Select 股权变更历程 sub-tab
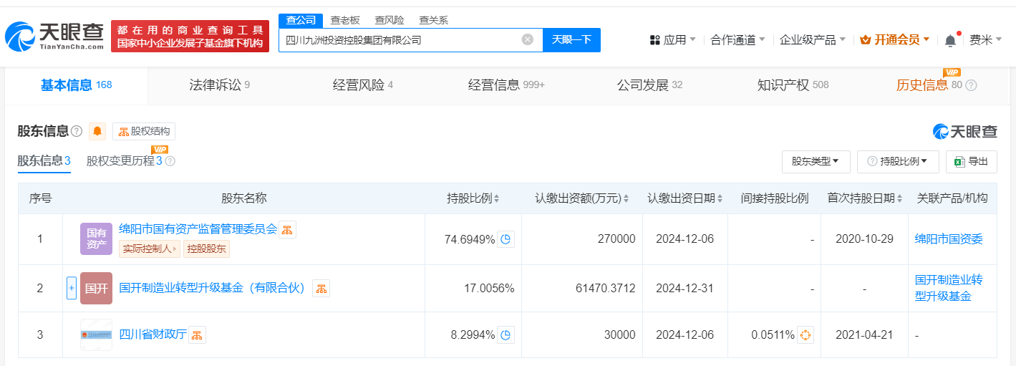The height and width of the screenshot is (366, 1016). (x=124, y=161)
